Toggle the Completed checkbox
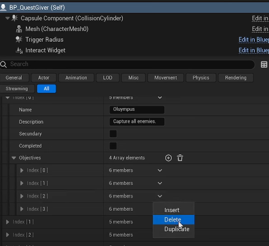 [113, 146]
